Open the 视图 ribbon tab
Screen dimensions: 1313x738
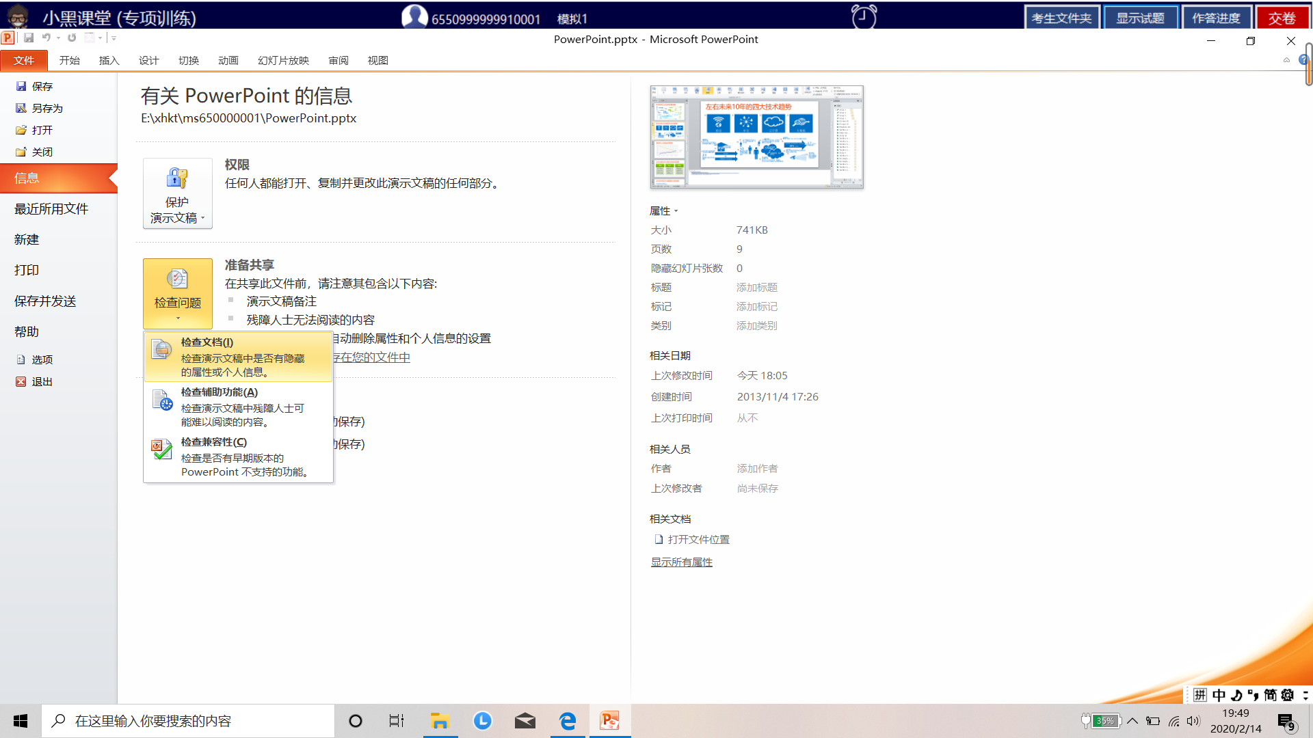pos(378,60)
